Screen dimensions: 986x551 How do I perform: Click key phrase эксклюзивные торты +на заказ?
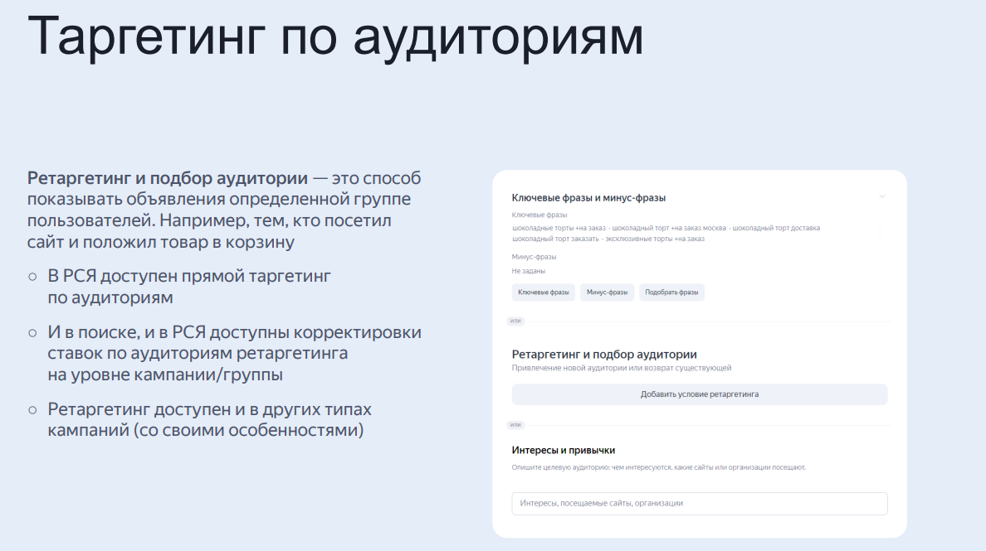click(655, 239)
